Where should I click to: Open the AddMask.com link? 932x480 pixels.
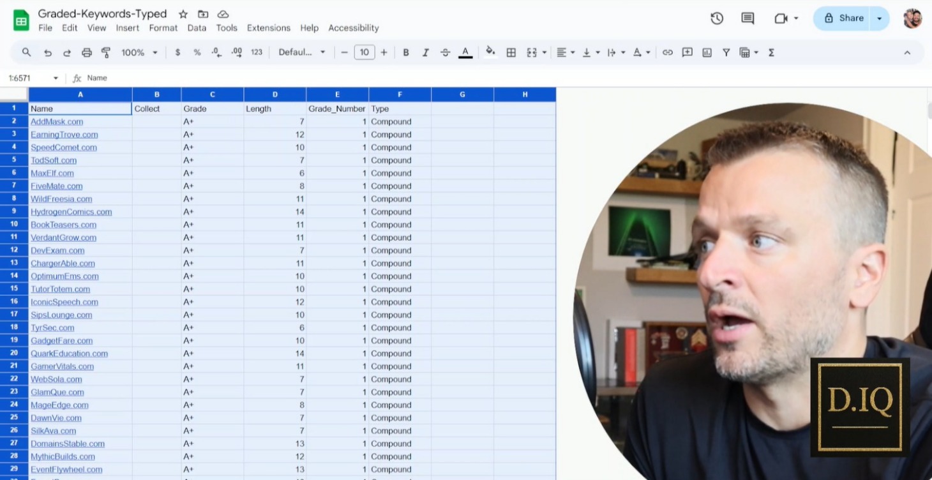pos(57,122)
